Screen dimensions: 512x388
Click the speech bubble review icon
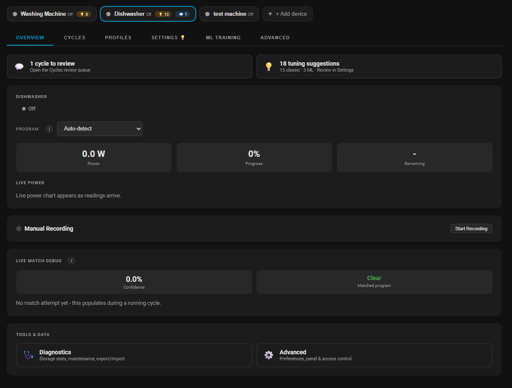(19, 67)
